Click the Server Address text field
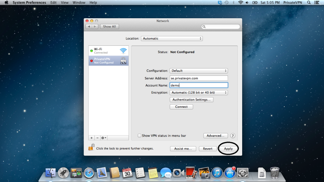324x182 pixels. pos(198,78)
